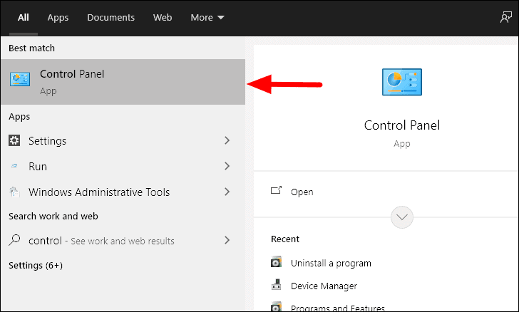Viewport: 519px width, 312px height.
Task: Click Open in the preview pane
Action: click(302, 192)
